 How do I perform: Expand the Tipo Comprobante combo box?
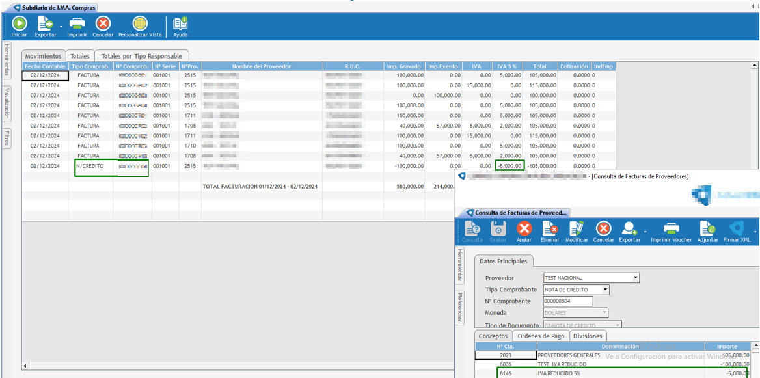[x=605, y=290]
